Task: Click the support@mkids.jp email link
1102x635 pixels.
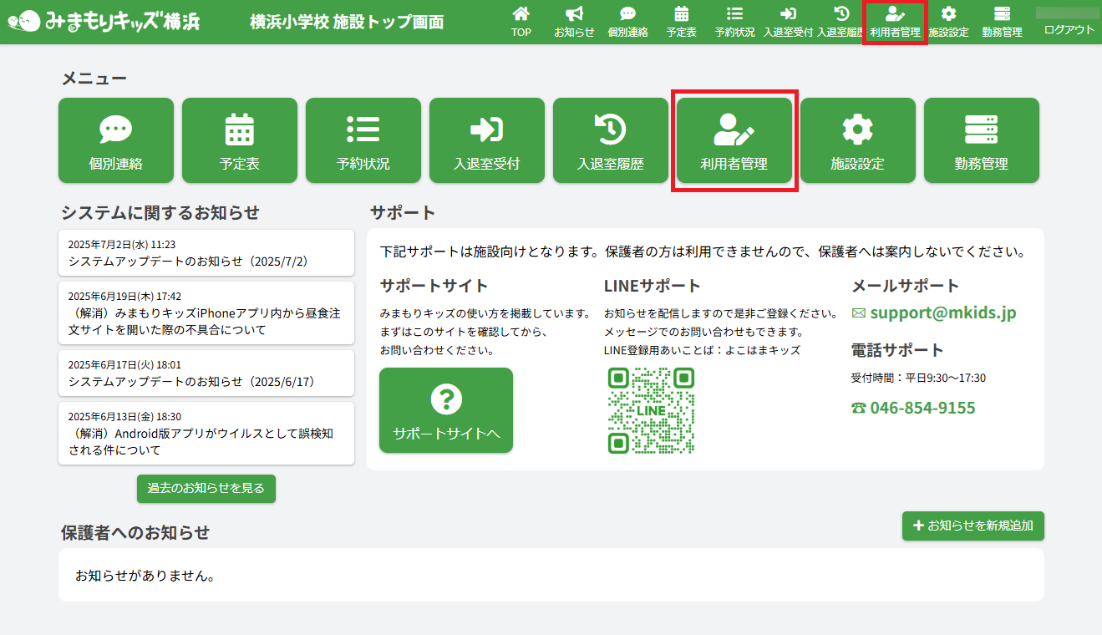Action: (942, 313)
